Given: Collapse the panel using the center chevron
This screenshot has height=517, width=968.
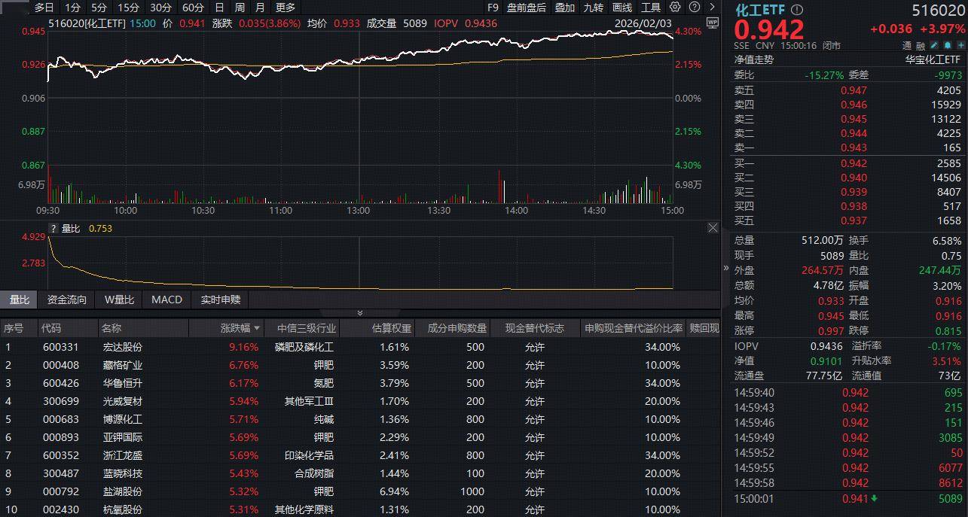Looking at the screenshot, I should click(359, 312).
